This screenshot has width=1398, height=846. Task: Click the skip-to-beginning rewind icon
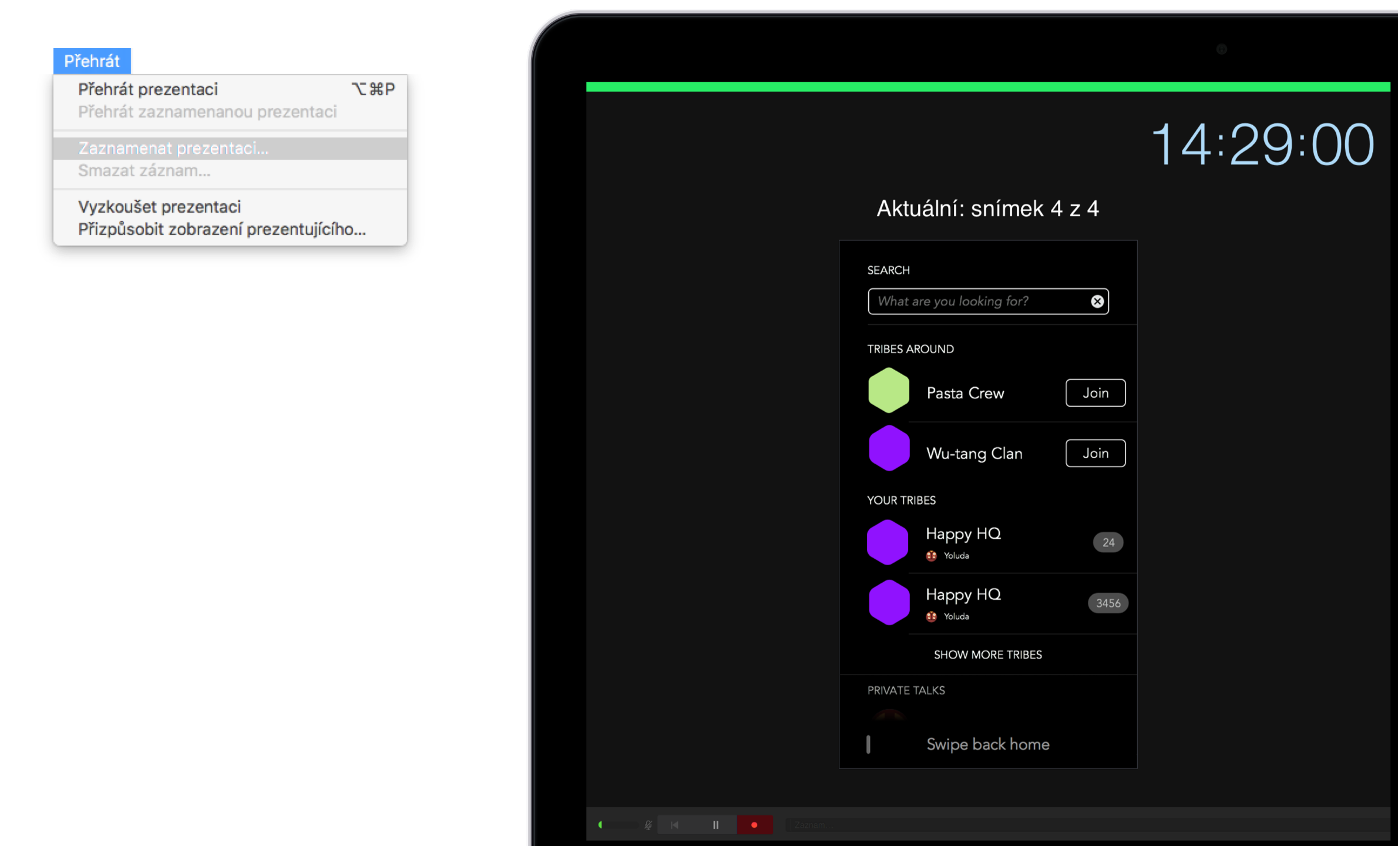(x=675, y=825)
